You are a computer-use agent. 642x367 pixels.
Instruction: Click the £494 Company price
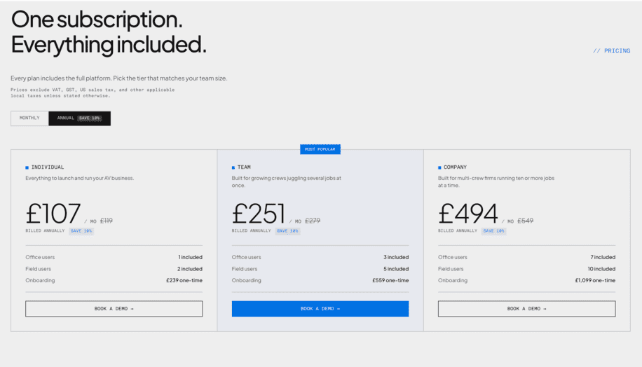[x=468, y=213]
